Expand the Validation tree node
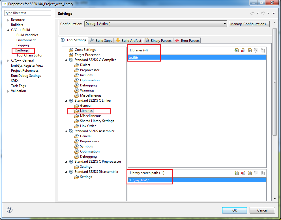Screen dimensions: 281x220 8,91
